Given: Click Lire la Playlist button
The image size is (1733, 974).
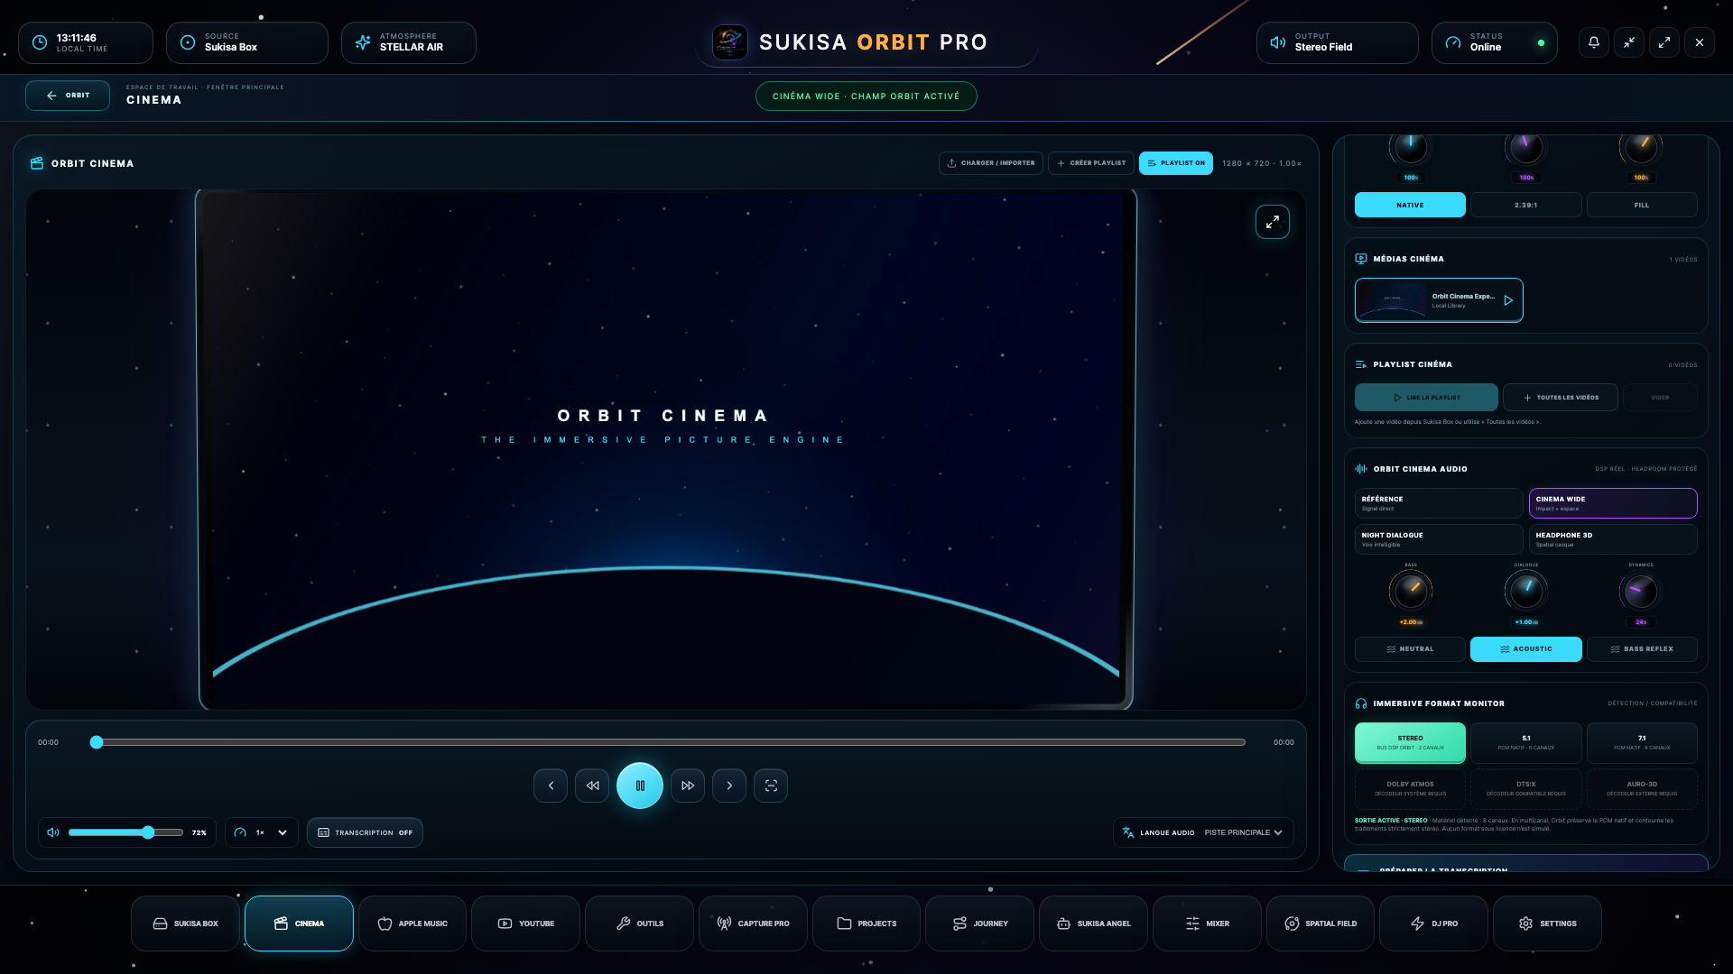Looking at the screenshot, I should click(1426, 398).
